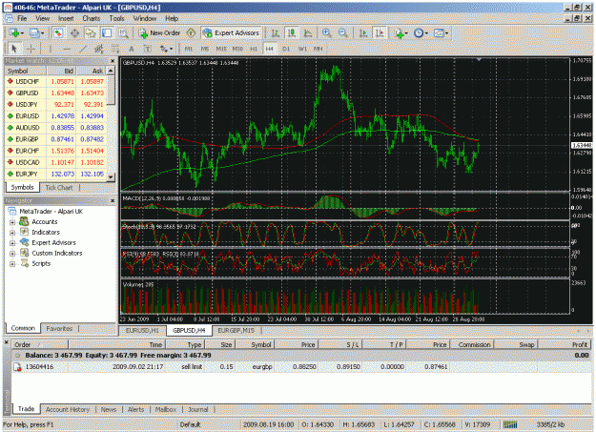This screenshot has width=596, height=432.
Task: Open the Journal tab
Action: pos(198,409)
